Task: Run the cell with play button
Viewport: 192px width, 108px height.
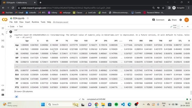Action: point(11,32)
